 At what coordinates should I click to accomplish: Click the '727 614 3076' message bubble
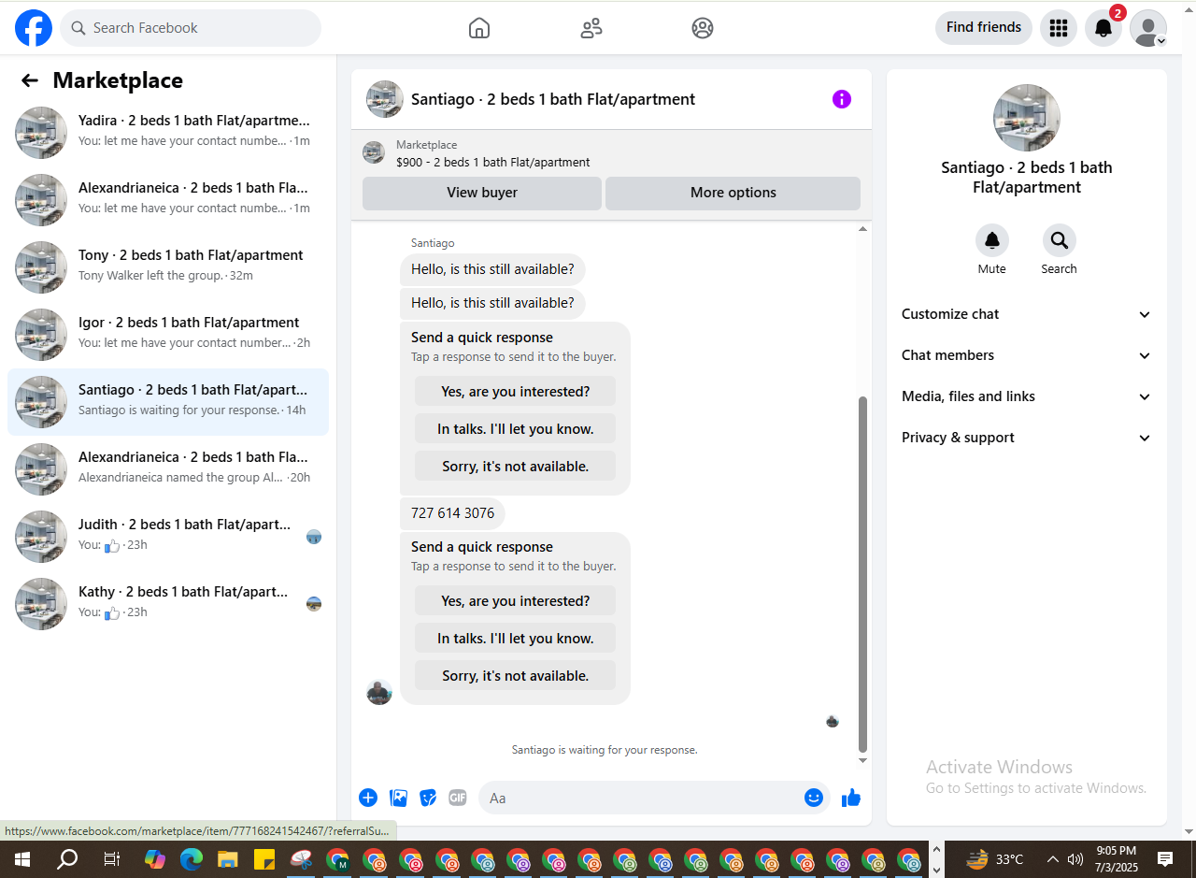452,513
